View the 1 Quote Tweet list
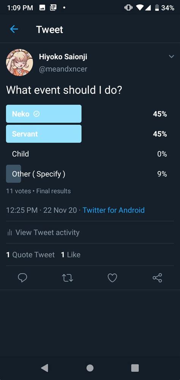The width and height of the screenshot is (180, 380). point(30,255)
